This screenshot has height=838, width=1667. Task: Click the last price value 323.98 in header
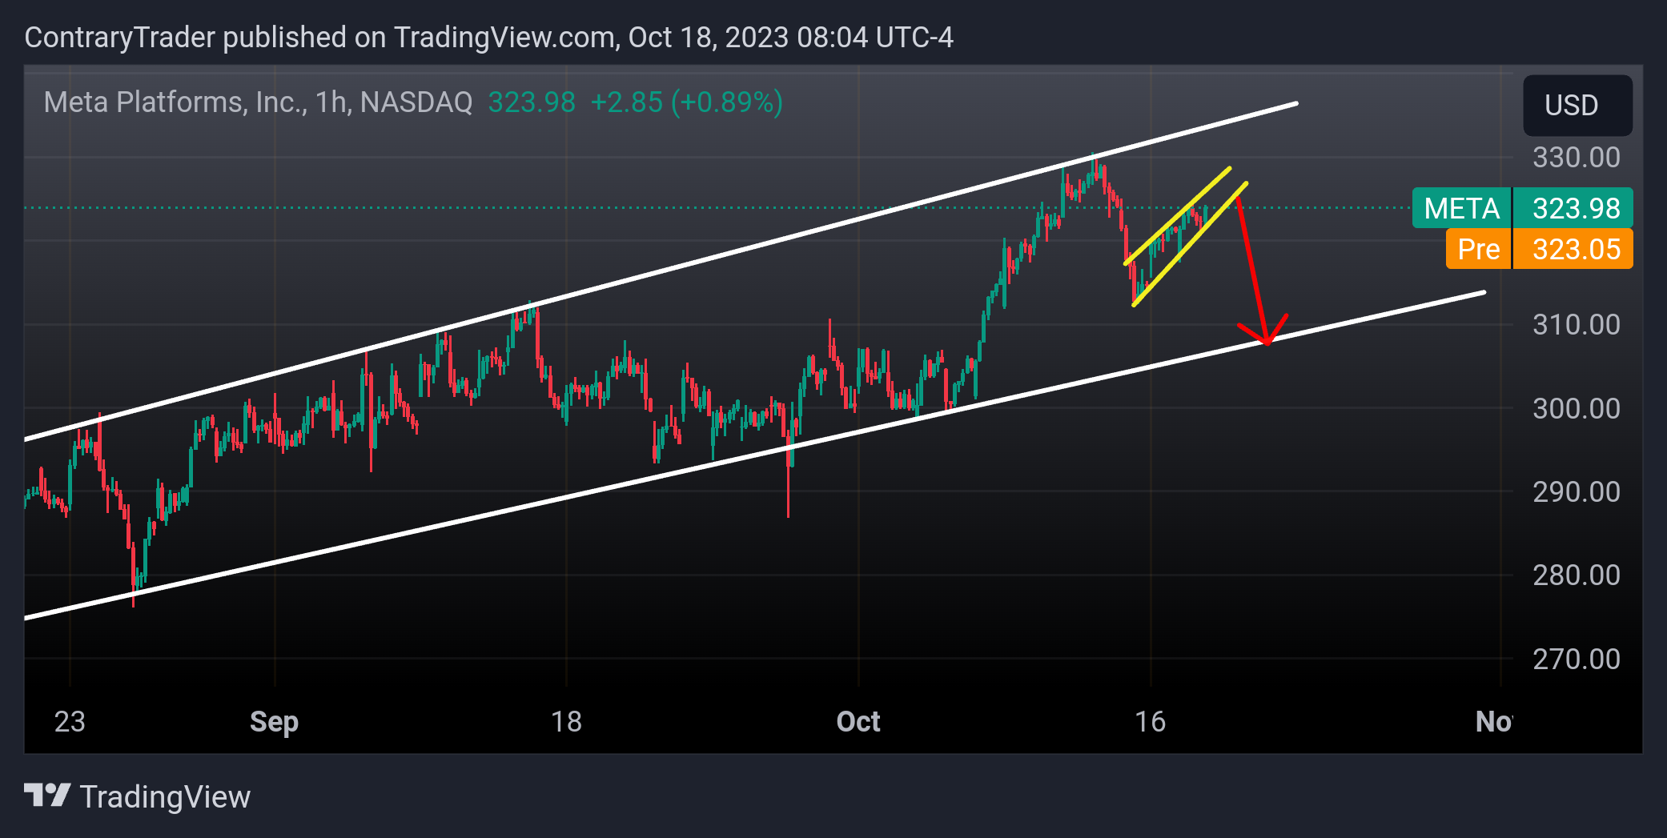click(x=532, y=102)
